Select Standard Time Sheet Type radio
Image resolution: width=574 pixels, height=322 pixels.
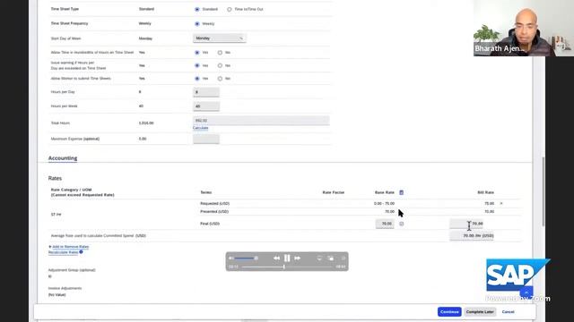point(197,9)
